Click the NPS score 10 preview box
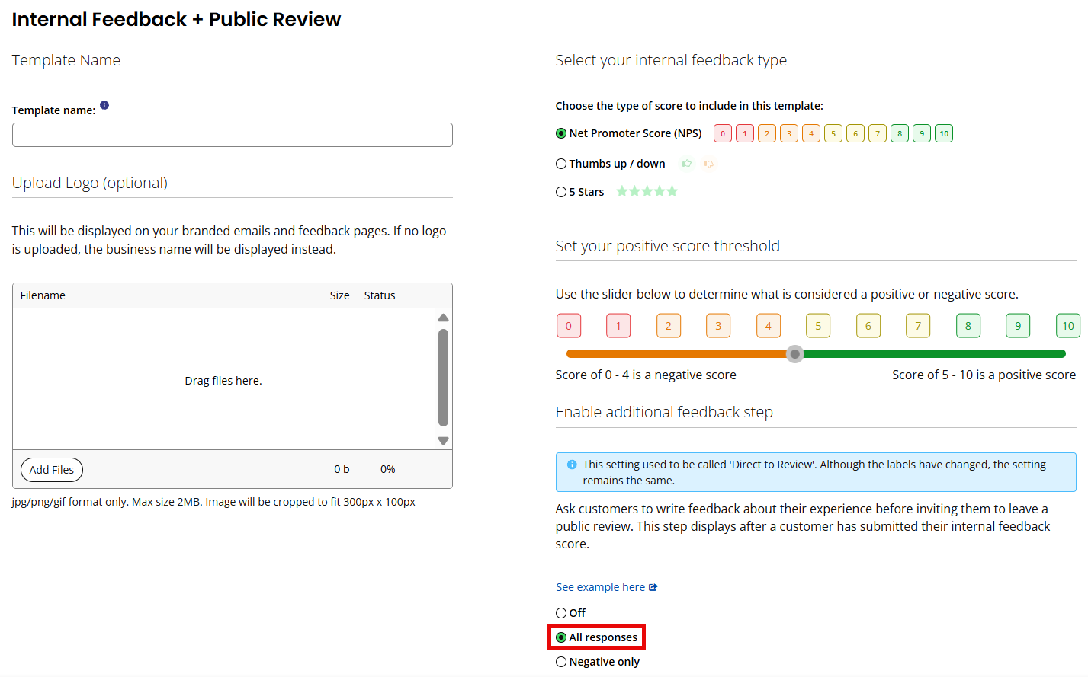Viewport: 1088px width, 677px height. coord(944,133)
